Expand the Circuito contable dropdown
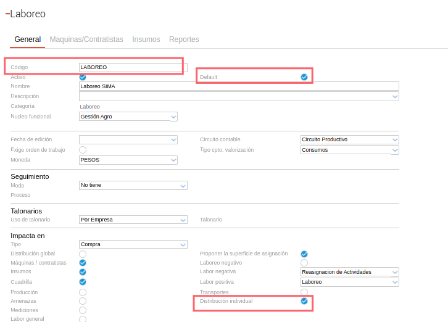 [395, 140]
